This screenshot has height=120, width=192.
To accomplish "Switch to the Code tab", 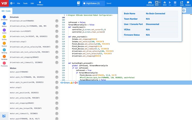I will click(x=6, y=11).
